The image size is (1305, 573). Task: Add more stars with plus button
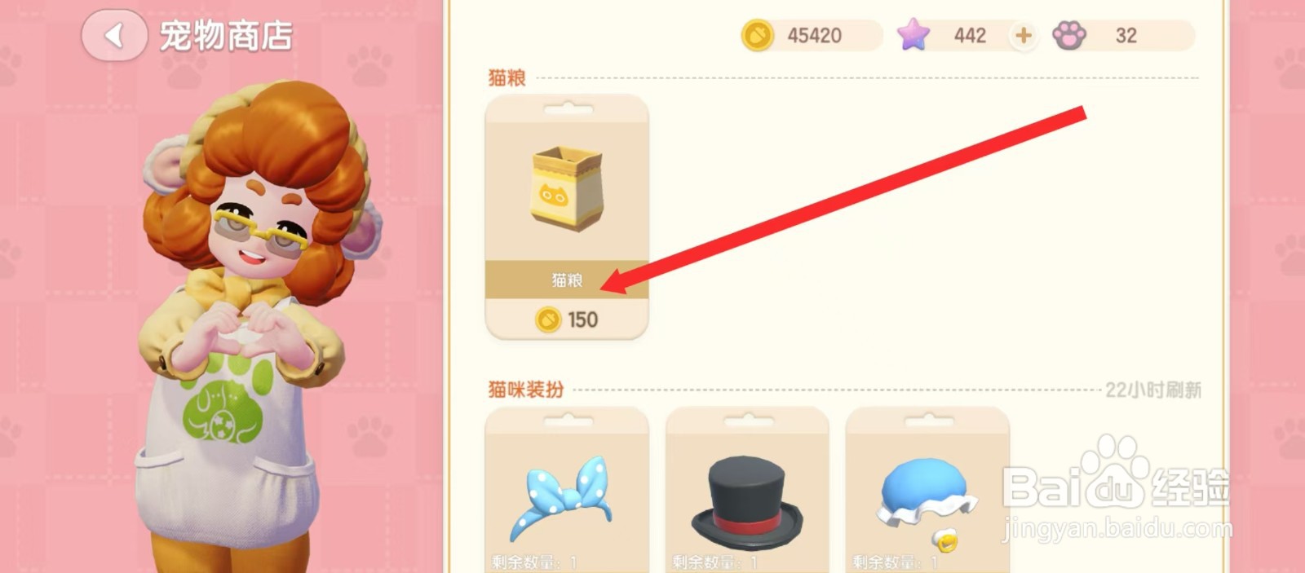[x=1024, y=35]
